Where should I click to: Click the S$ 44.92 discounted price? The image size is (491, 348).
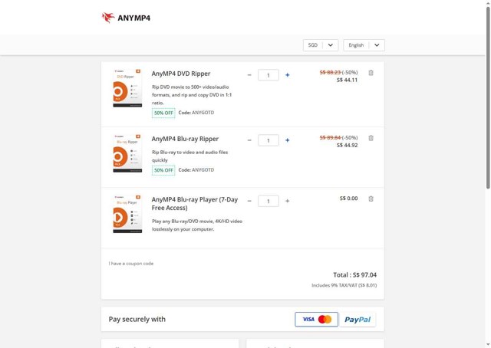click(347, 145)
